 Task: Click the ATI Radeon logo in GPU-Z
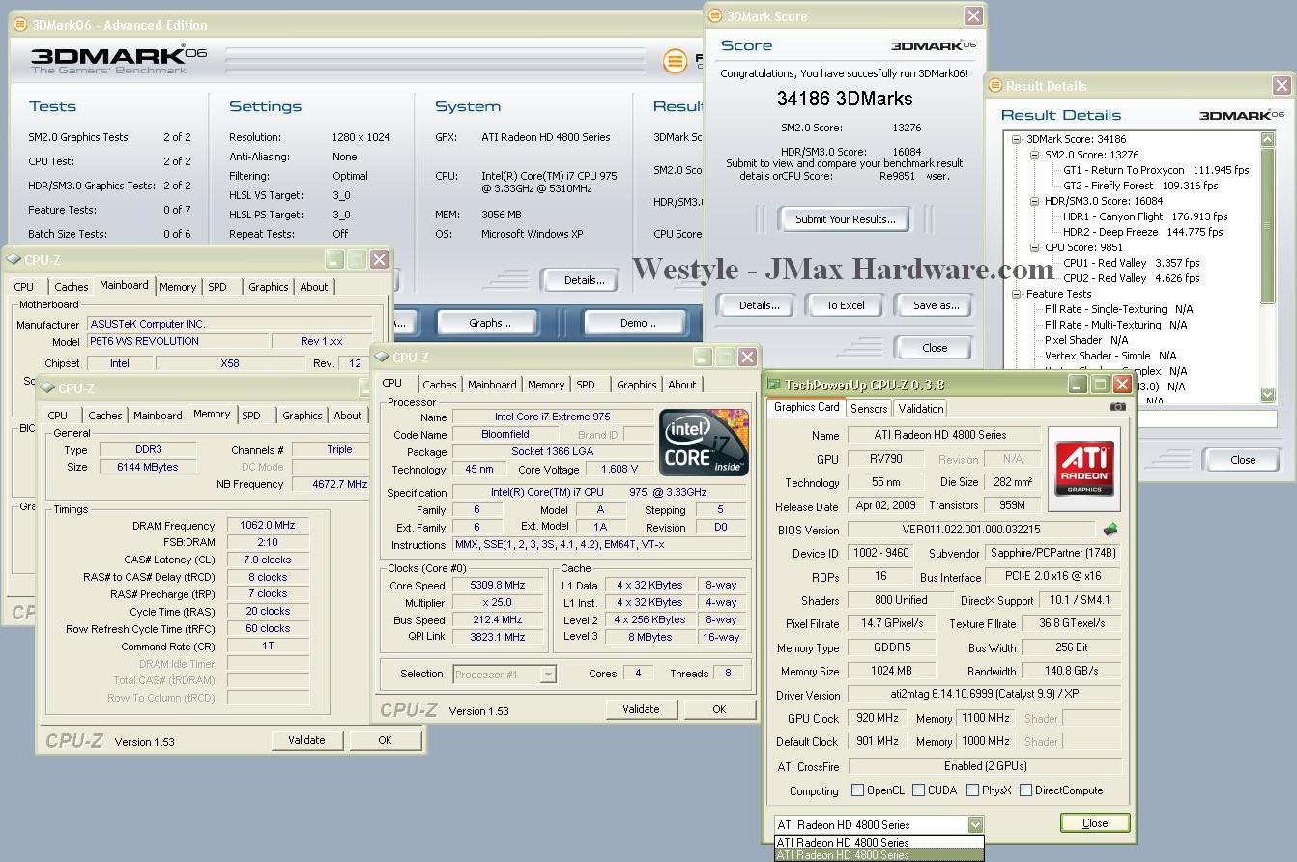click(x=1084, y=470)
